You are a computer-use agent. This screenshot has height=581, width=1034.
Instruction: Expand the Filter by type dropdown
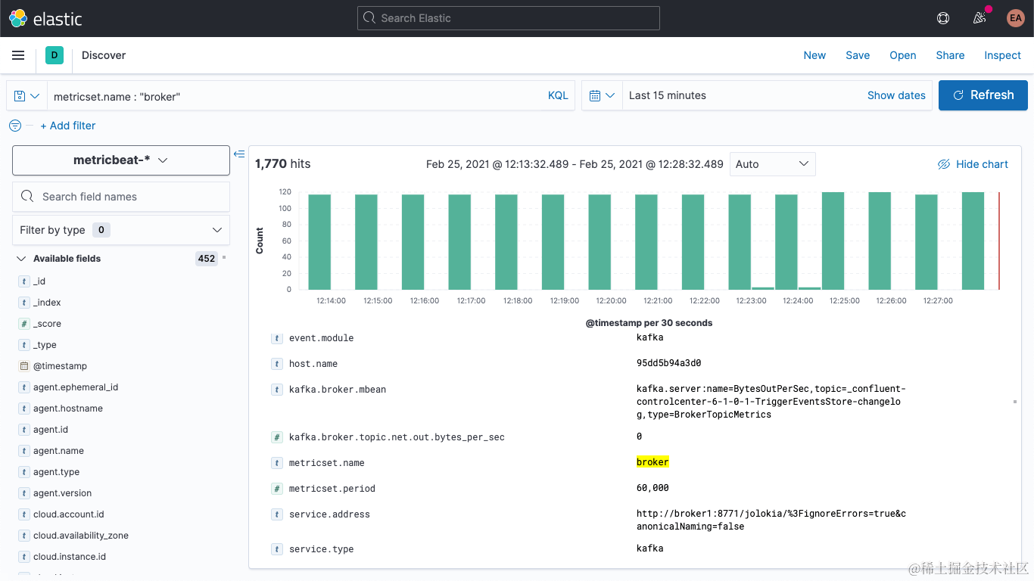point(121,230)
